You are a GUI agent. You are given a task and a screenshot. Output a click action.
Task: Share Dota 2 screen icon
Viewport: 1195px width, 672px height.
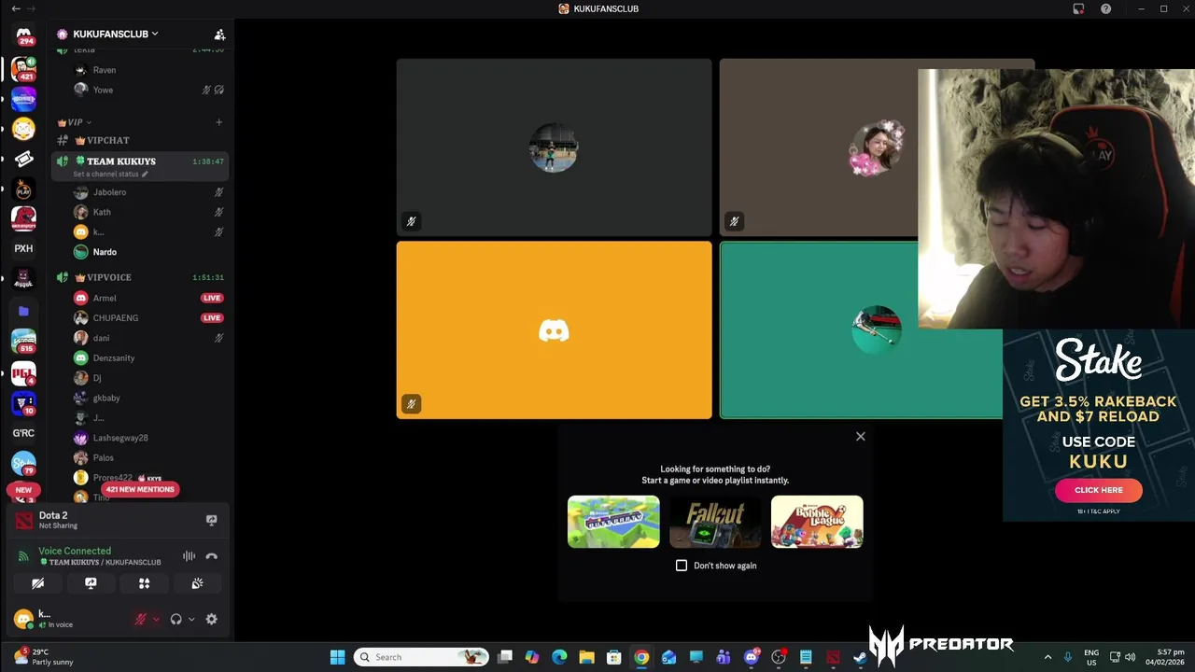[211, 520]
